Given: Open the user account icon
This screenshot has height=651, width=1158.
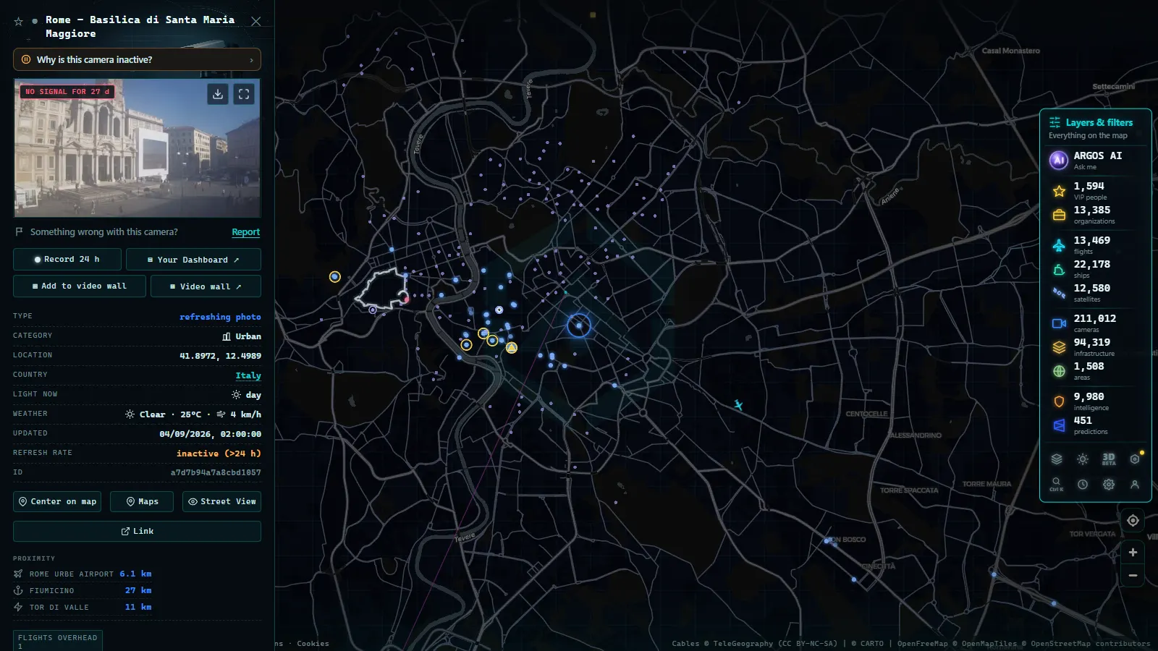Looking at the screenshot, I should [x=1135, y=484].
